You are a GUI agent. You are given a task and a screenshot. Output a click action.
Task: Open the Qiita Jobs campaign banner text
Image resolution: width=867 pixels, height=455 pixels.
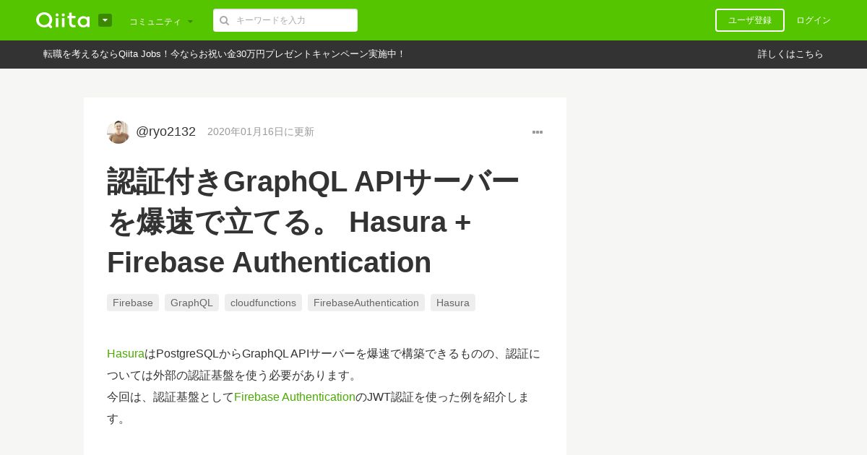pyautogui.click(x=224, y=54)
